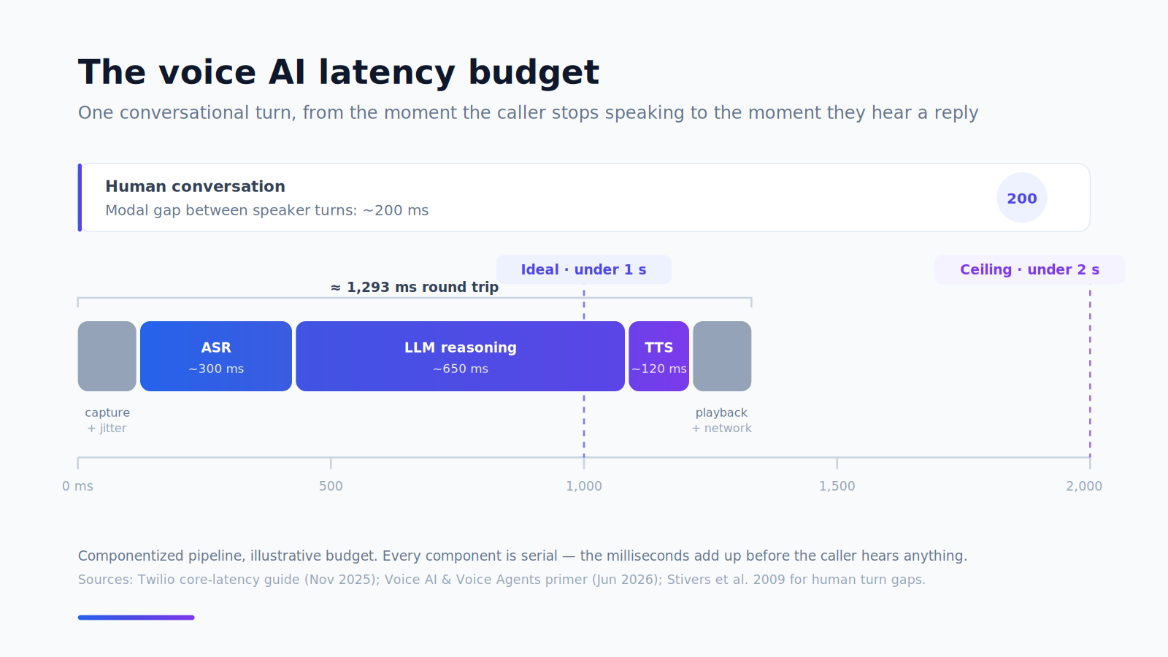Click the ASR ~300 ms block
1168x657 pixels.
coord(216,356)
